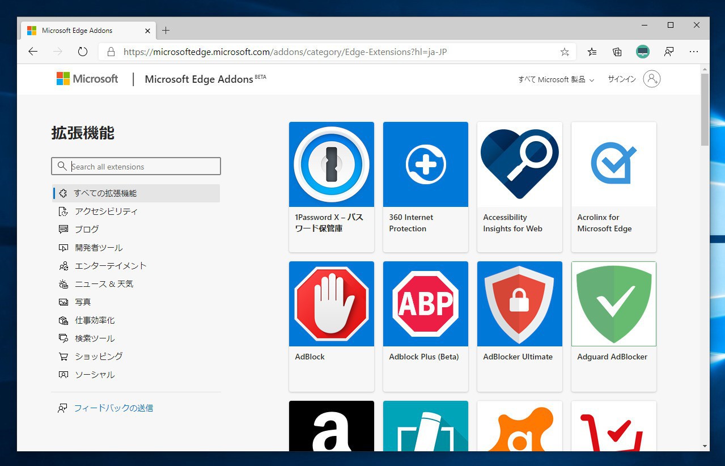Click the page vertical scrollbar thumb
This screenshot has width=725, height=466.
(705, 110)
